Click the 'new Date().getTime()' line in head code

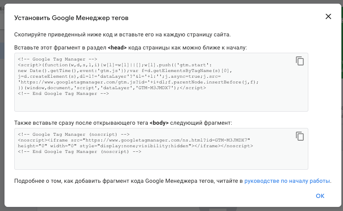tap(49, 71)
